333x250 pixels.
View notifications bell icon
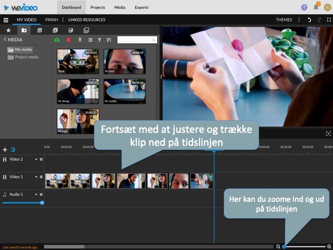(316, 7)
